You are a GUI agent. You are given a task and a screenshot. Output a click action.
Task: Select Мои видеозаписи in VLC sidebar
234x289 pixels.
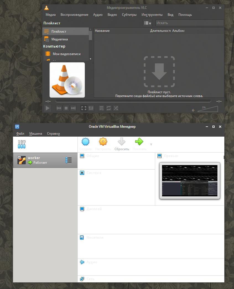pyautogui.click(x=66, y=54)
